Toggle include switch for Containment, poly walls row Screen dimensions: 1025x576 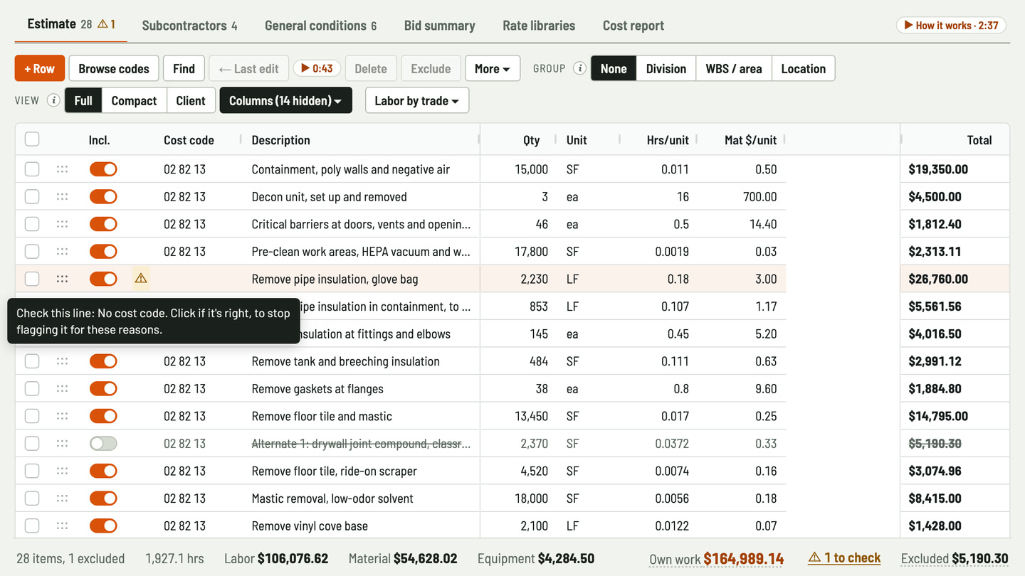click(103, 169)
